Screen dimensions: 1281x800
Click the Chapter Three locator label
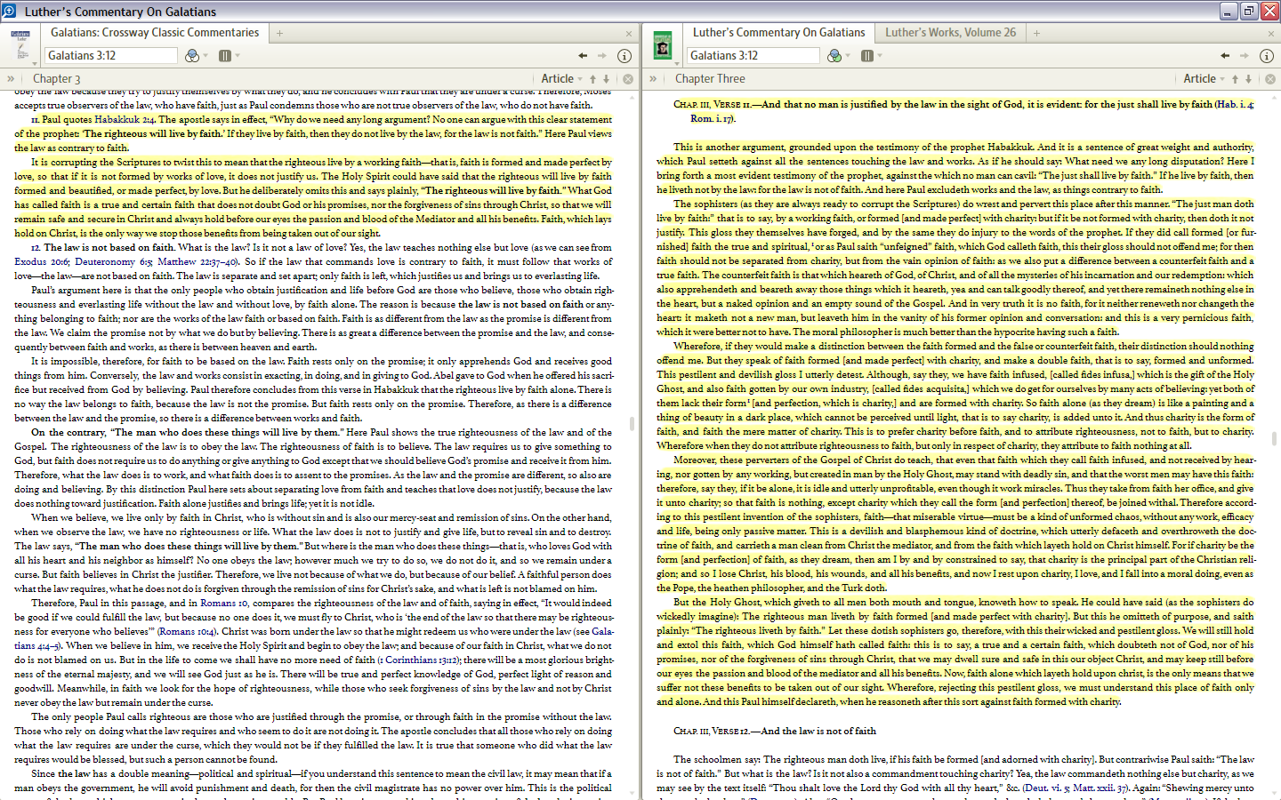[710, 79]
